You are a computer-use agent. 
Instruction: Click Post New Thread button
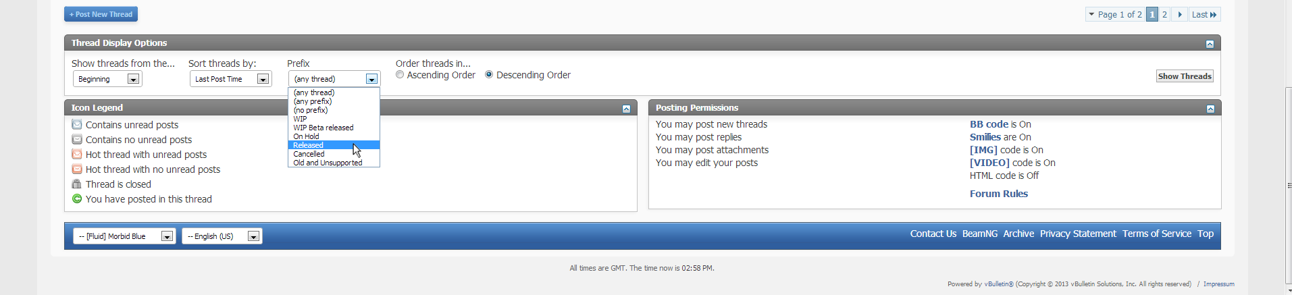101,14
